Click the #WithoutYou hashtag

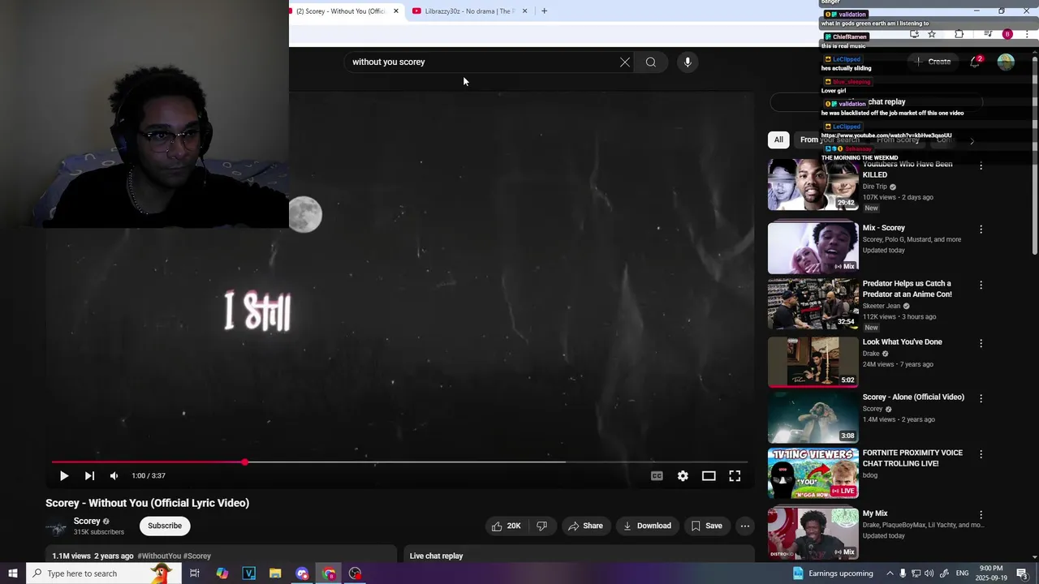coord(159,556)
